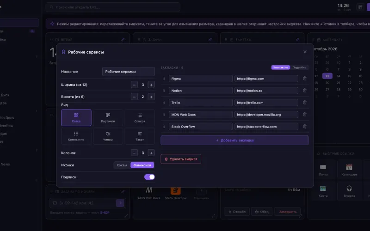The height and width of the screenshot is (231, 370).
Task: Select the Компактно dotted grid view
Action: [76, 136]
